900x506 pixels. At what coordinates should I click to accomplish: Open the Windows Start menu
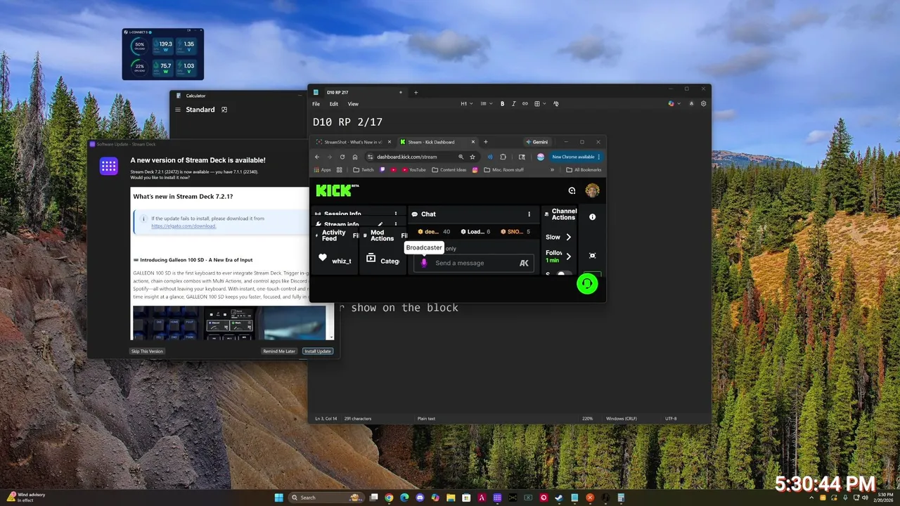pyautogui.click(x=279, y=498)
